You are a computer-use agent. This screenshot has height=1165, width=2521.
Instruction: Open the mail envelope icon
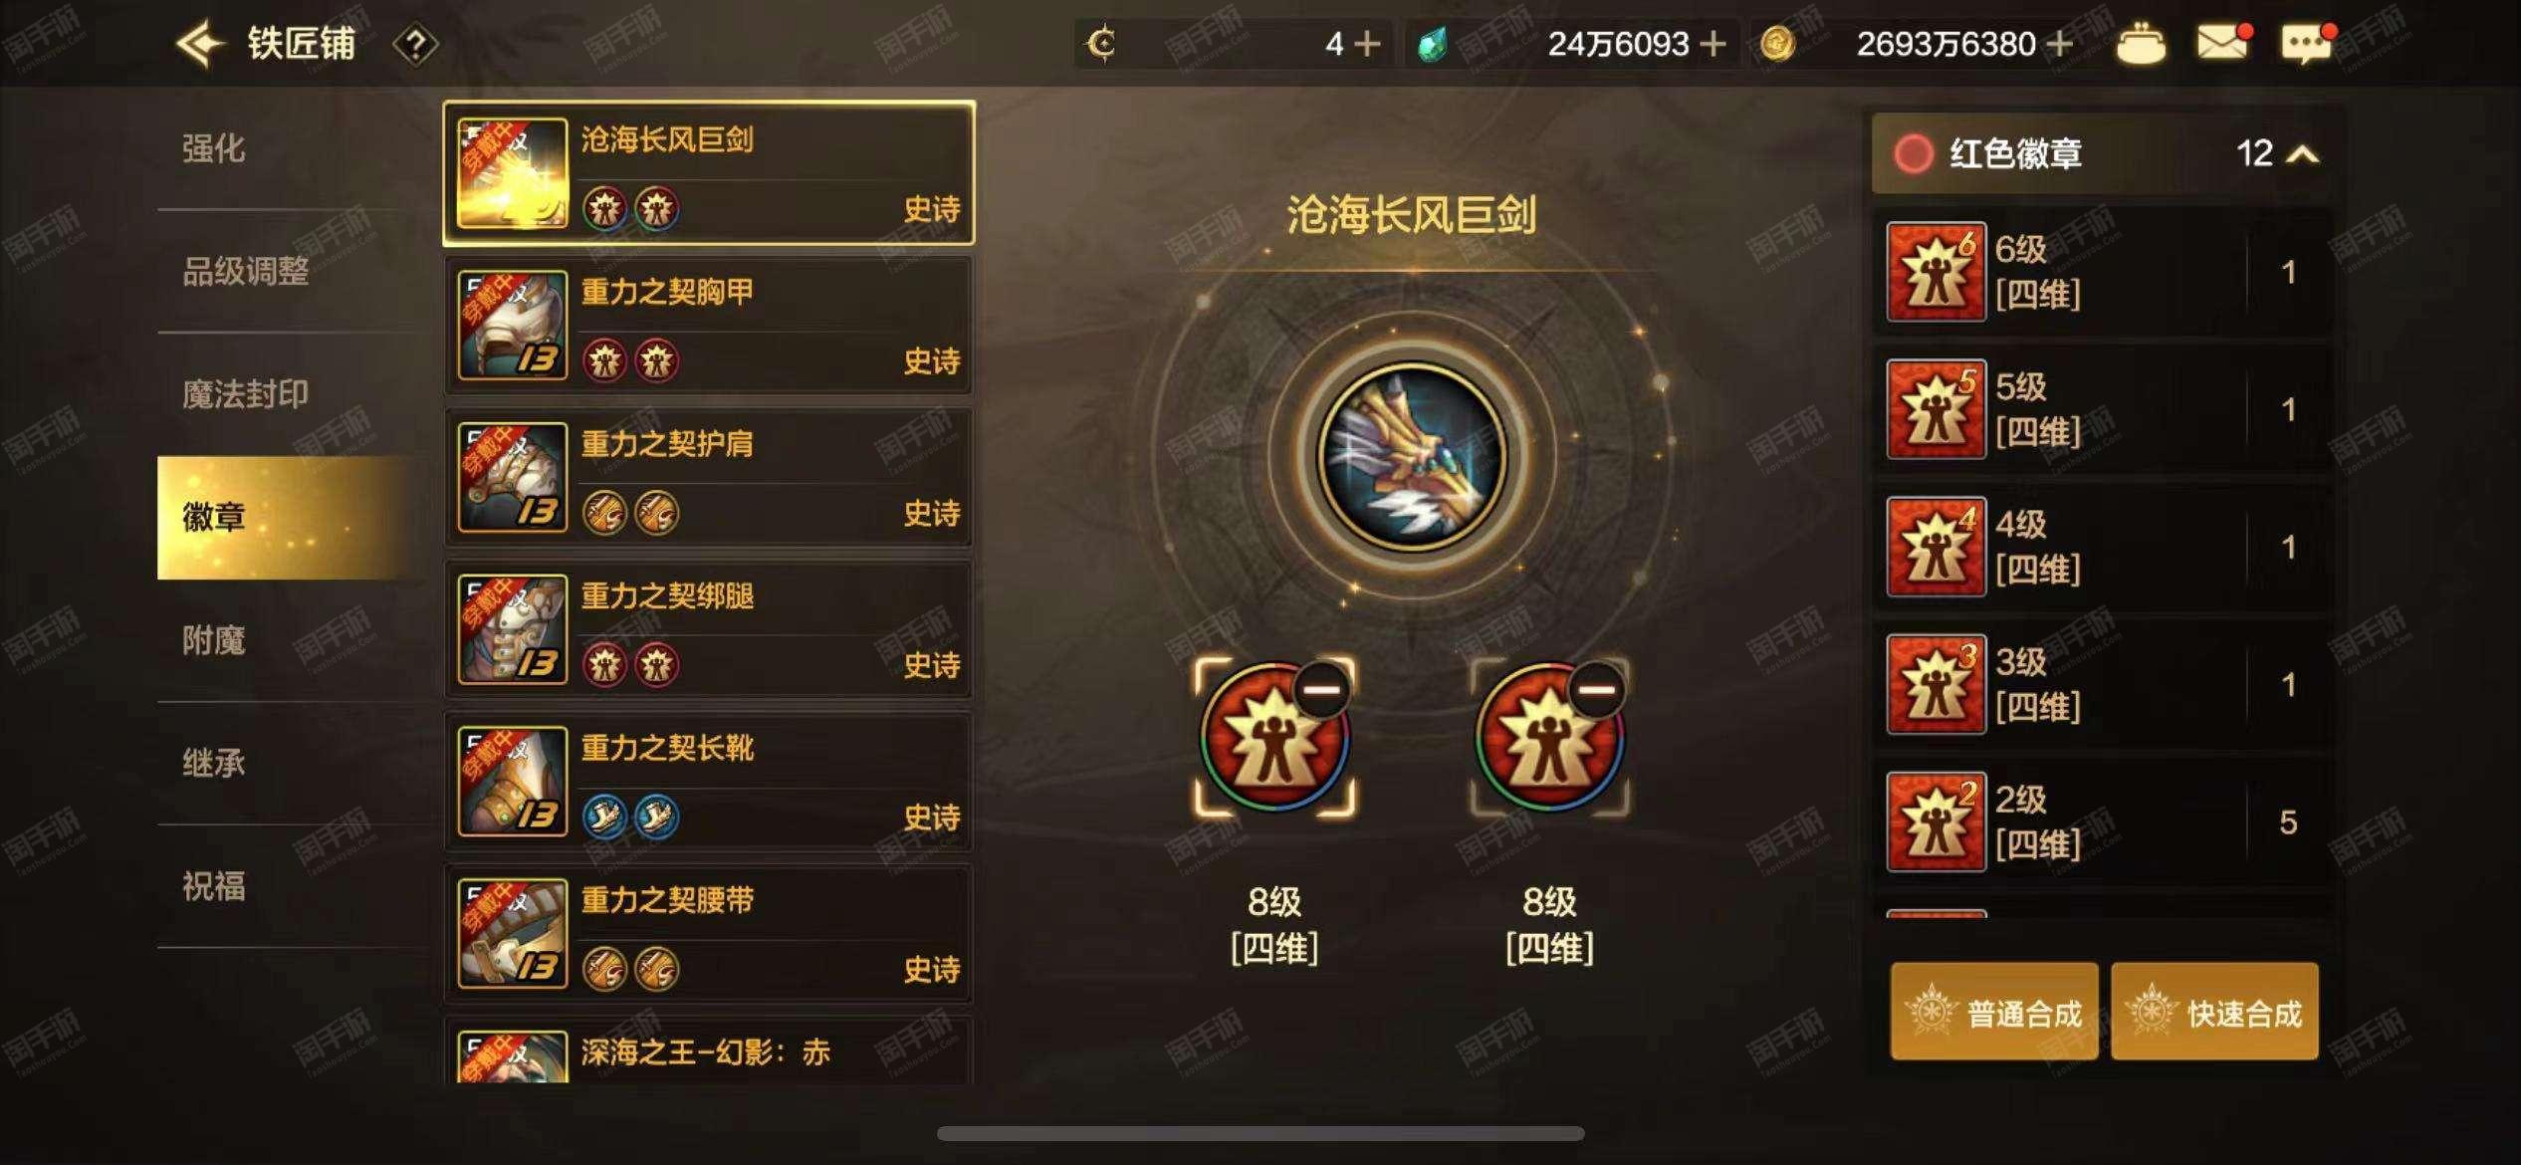tap(2223, 43)
